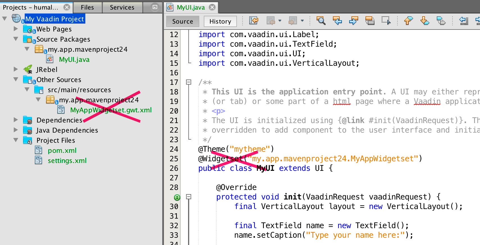Screen dimensions: 480x245
Task: Collapse src/main/resources node
Action: (27, 89)
